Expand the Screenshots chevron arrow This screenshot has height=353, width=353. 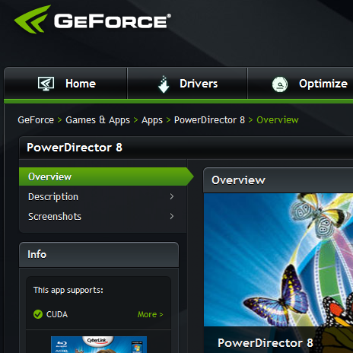coord(172,216)
